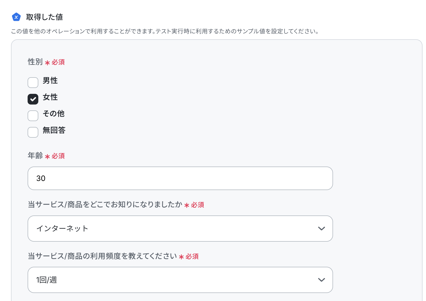
Task: Check the 男性 checkbox
Action: coord(33,83)
